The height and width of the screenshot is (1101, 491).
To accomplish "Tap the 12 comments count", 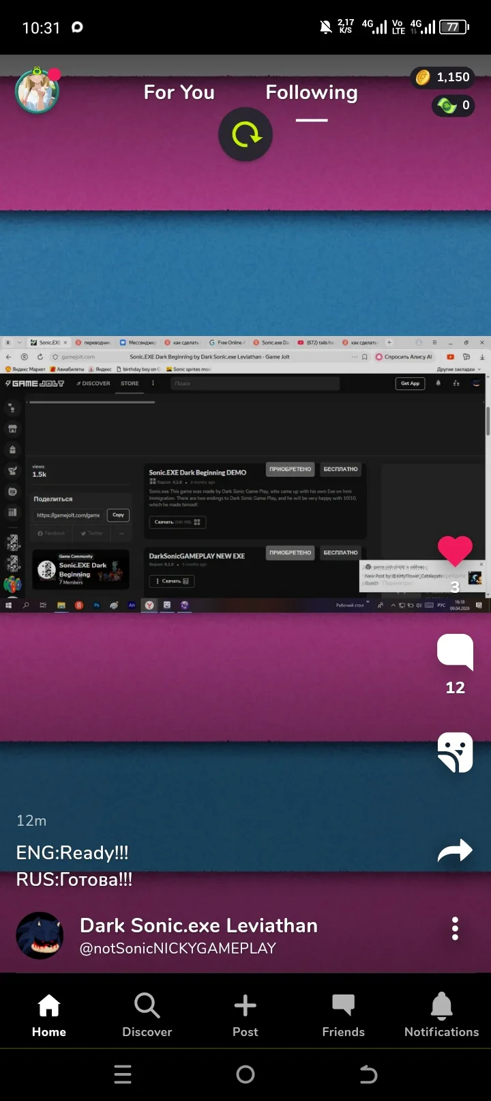I will coord(455,688).
